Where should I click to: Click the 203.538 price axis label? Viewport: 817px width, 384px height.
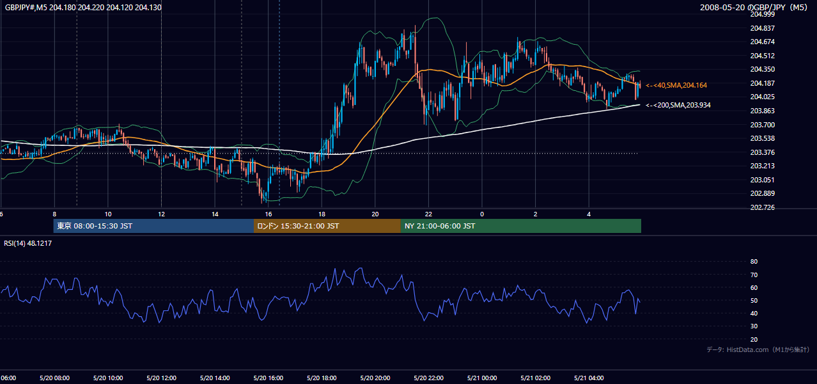click(762, 138)
